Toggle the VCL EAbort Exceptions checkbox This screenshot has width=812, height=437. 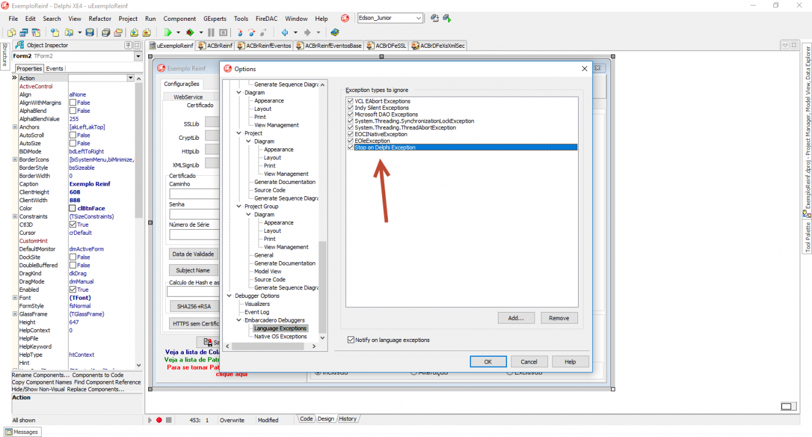pos(350,101)
